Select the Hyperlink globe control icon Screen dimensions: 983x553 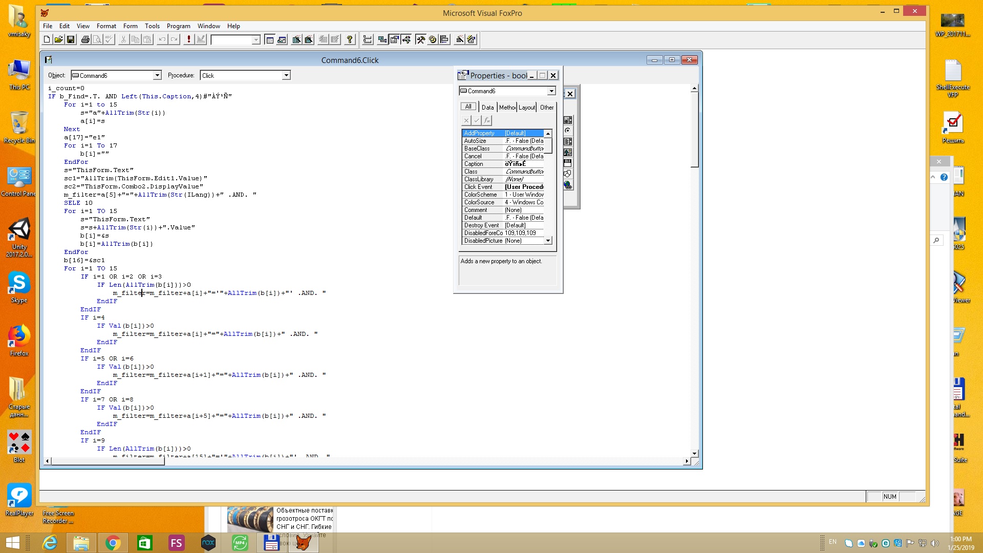(568, 185)
